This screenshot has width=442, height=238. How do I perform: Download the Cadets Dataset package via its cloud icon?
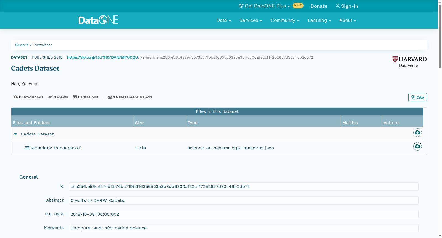417,133
